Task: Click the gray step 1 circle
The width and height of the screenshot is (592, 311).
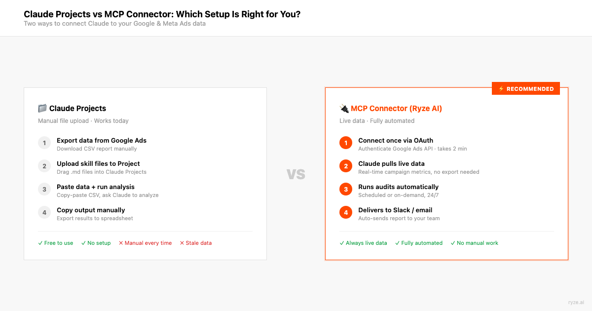Action: (x=44, y=143)
